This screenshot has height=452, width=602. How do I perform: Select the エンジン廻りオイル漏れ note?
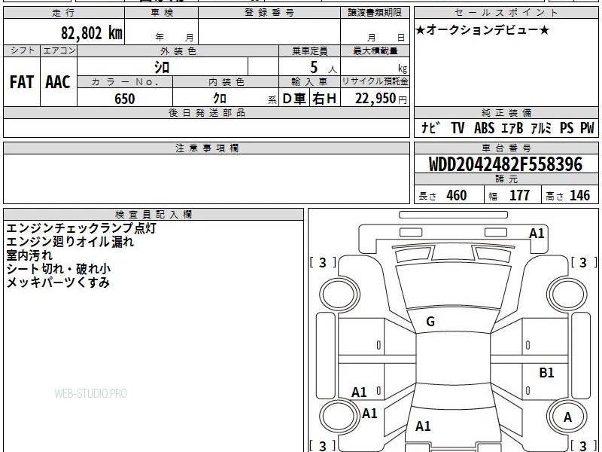pyautogui.click(x=70, y=242)
